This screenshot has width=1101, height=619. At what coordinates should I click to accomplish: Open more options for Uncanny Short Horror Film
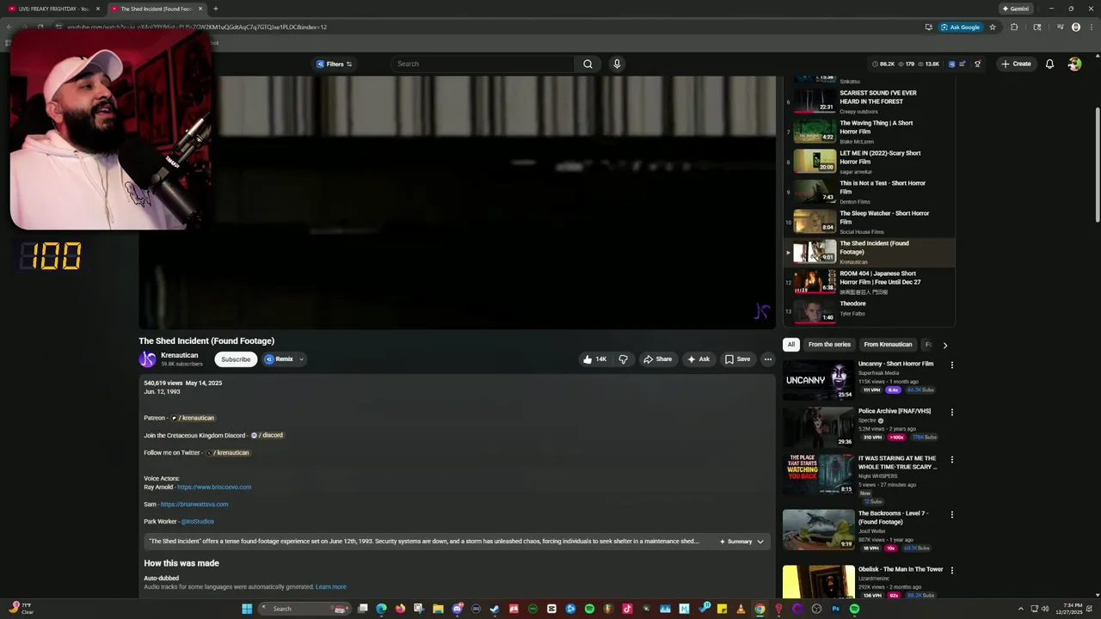(951, 365)
